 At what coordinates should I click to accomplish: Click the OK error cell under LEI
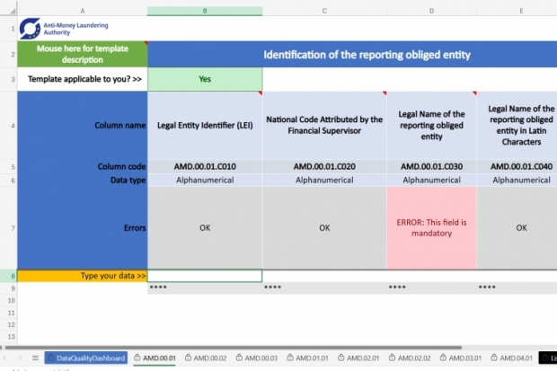[x=205, y=228]
